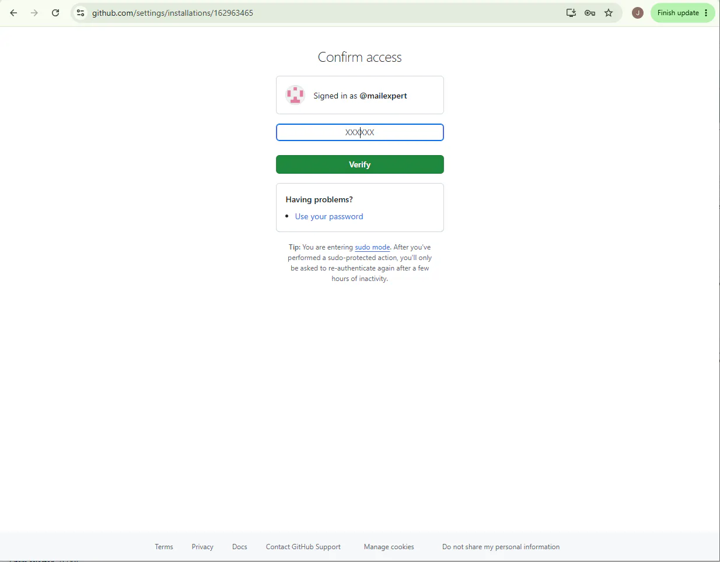The height and width of the screenshot is (562, 720).
Task: Click Manage cookies in the footer
Action: [x=389, y=547]
